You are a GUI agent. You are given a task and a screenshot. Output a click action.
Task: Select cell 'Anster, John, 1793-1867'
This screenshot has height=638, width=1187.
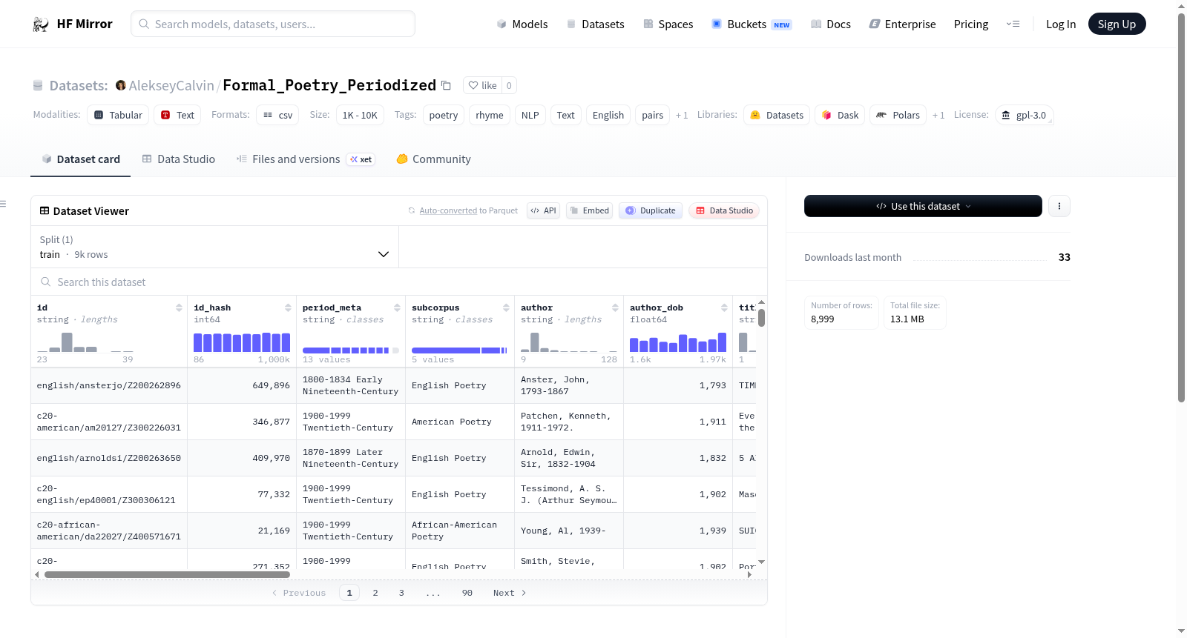coord(569,385)
